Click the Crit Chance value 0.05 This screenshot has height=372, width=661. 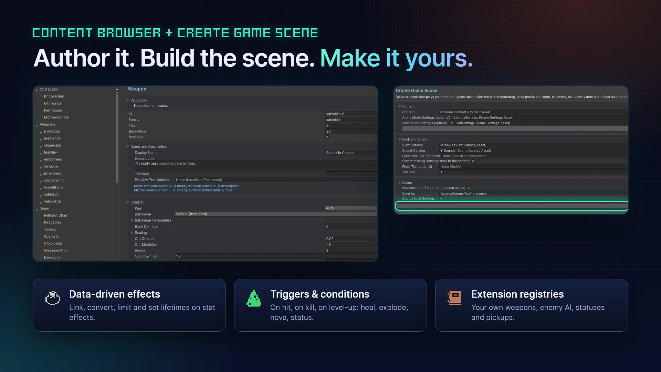[351, 239]
